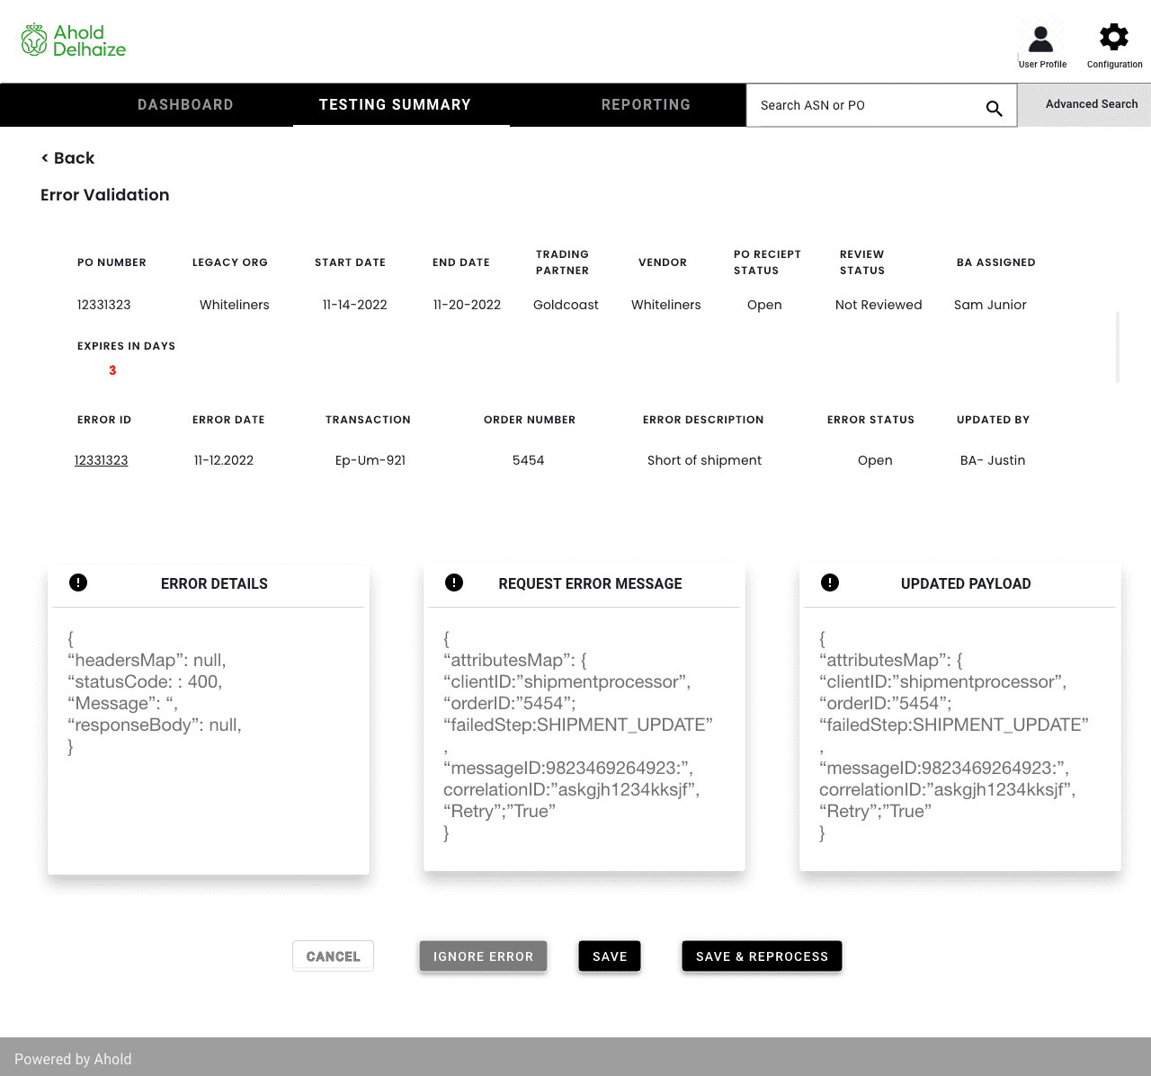Click the Error Details JSON text
This screenshot has width=1151, height=1076.
[x=155, y=693]
